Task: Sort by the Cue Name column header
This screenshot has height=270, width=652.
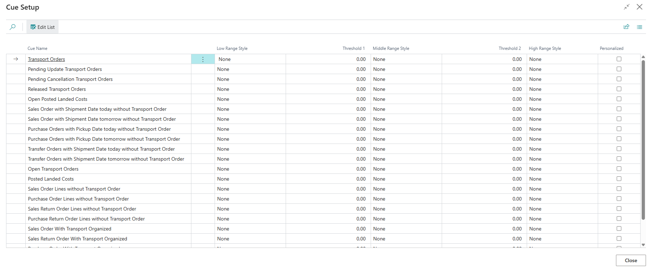Action: click(37, 48)
